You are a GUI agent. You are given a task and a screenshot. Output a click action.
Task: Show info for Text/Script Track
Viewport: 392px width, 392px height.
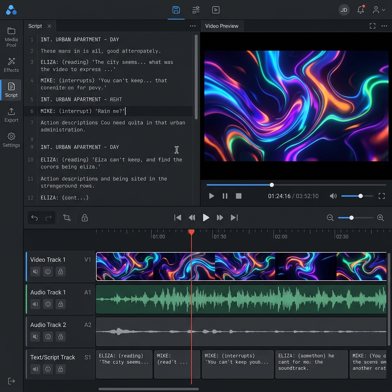point(48,369)
